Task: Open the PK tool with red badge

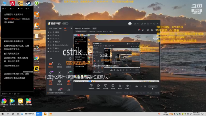Action: click(x=60, y=89)
